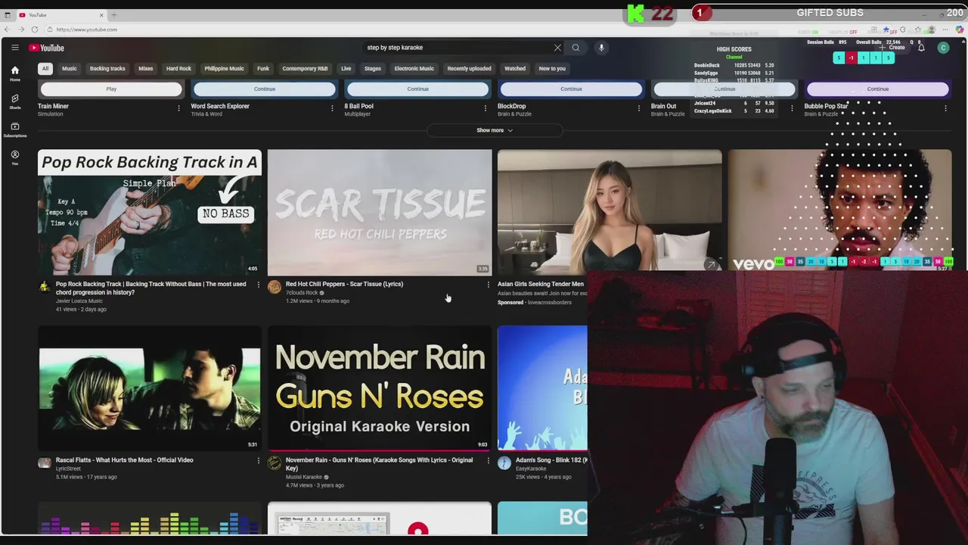
Task: Open menu for Pop Rock Backing Track video
Action: point(258,285)
